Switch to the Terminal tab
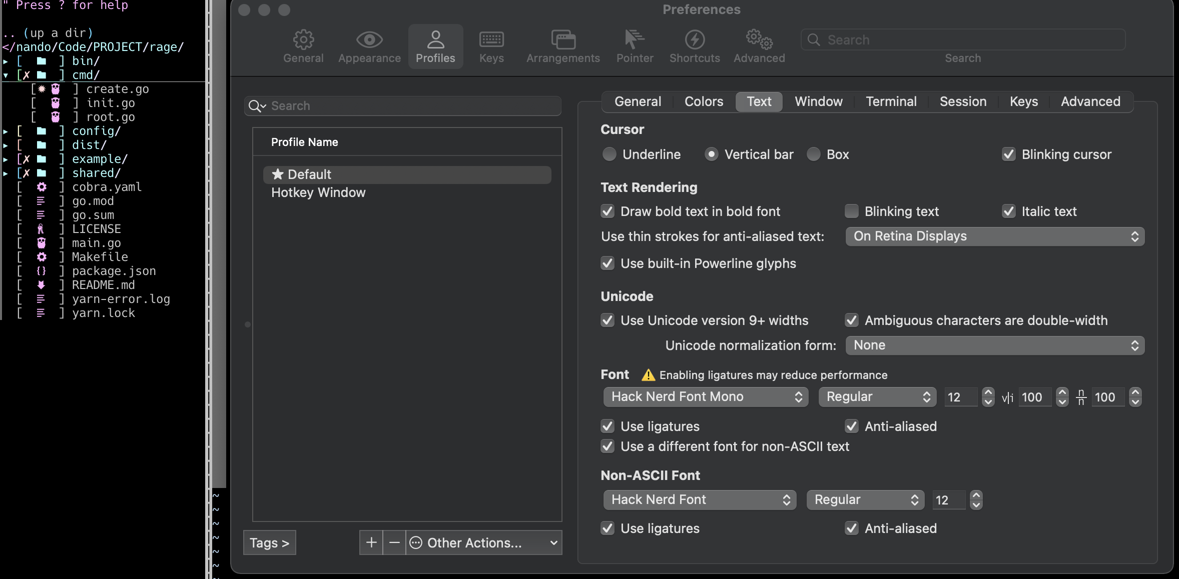This screenshot has height=579, width=1179. 891,102
